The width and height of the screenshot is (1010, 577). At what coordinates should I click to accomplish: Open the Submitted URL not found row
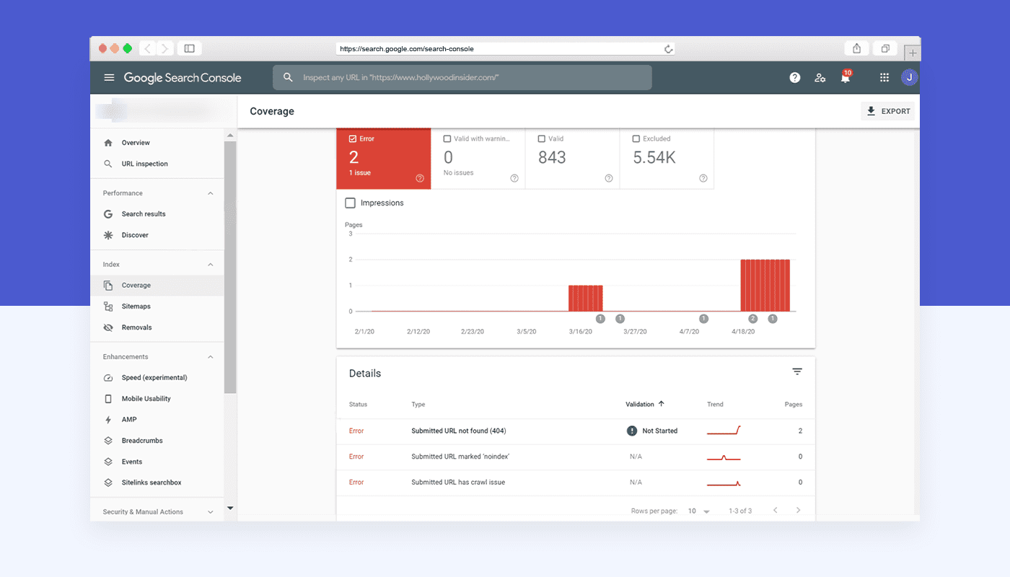click(458, 431)
